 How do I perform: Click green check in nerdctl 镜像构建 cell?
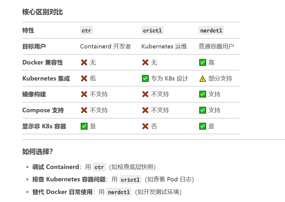pyautogui.click(x=202, y=94)
